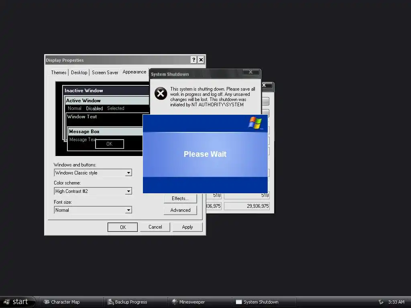Cancel the Display Properties dialog
Screen dimensions: 411x308
pos(155,227)
